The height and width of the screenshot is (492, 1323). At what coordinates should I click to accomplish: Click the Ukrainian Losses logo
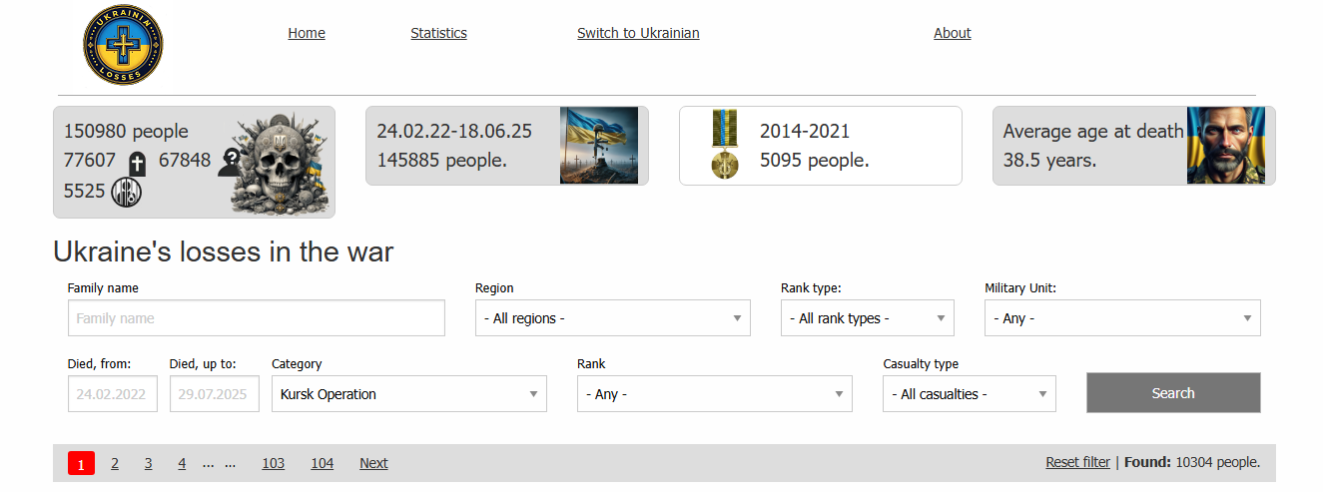click(123, 45)
